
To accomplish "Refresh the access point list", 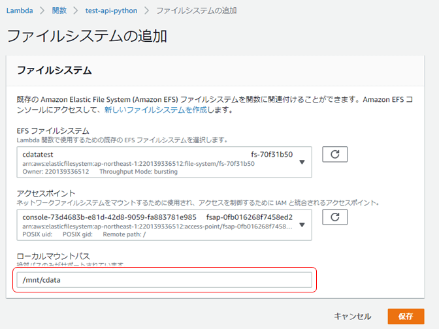I will coord(335,217).
